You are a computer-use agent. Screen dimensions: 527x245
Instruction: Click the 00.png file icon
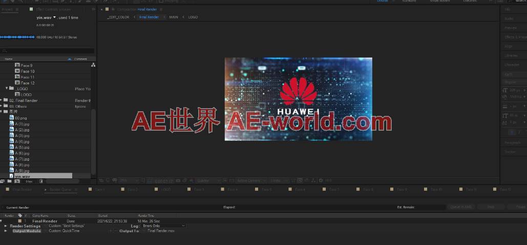(11, 118)
